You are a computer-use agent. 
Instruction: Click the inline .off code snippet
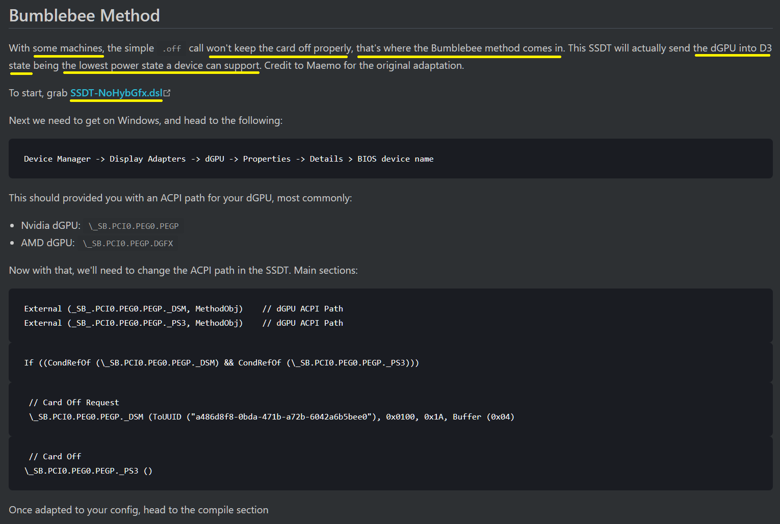[172, 48]
